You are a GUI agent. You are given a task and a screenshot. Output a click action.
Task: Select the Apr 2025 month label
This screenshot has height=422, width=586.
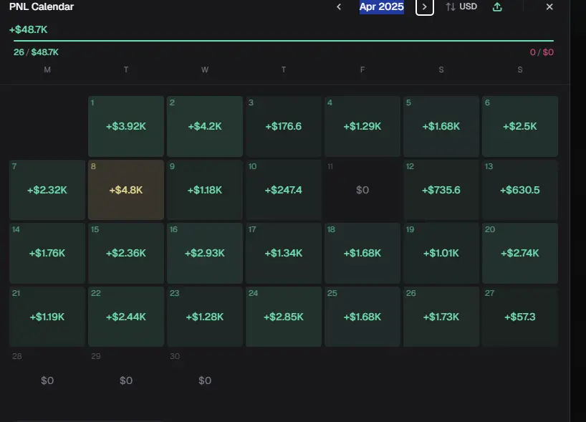pos(382,6)
